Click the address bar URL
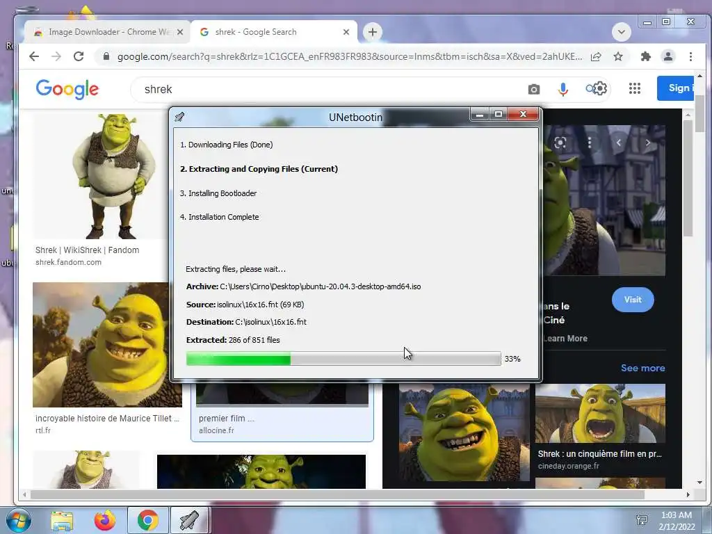 [x=350, y=57]
